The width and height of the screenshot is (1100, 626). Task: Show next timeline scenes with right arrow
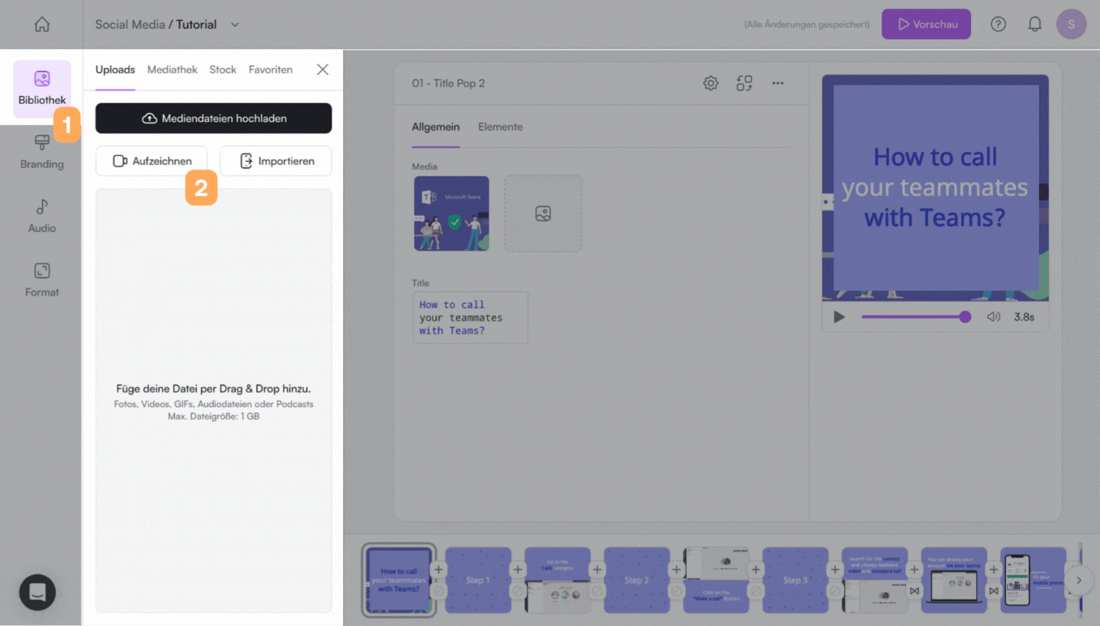1079,580
